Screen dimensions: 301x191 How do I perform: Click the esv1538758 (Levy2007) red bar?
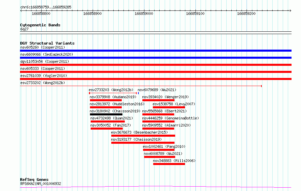[169, 107]
